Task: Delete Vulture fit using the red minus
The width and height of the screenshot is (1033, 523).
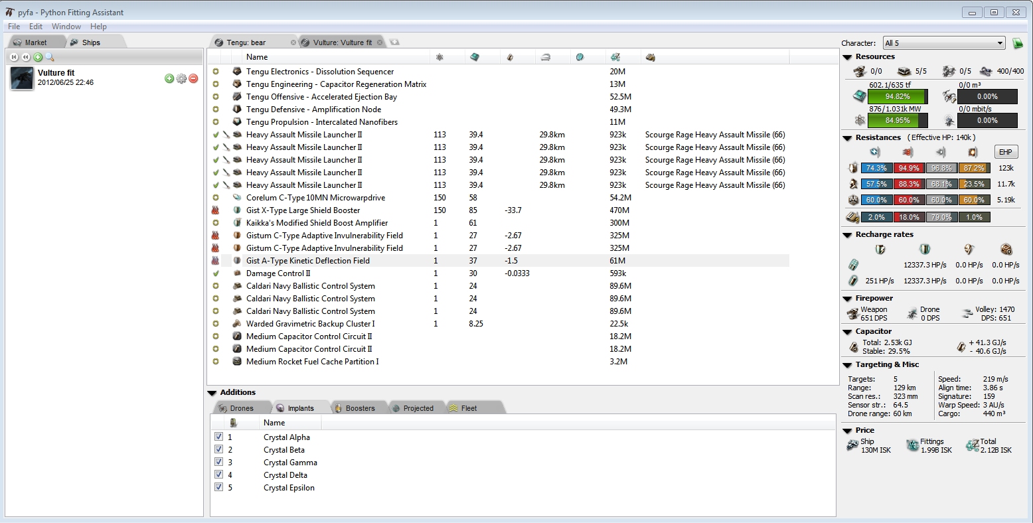Action: (x=193, y=78)
